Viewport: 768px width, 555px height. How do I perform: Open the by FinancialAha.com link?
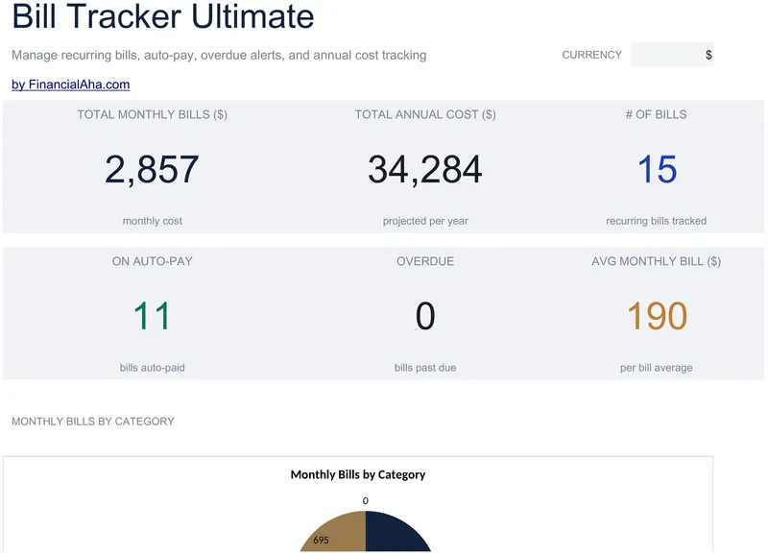pos(70,84)
